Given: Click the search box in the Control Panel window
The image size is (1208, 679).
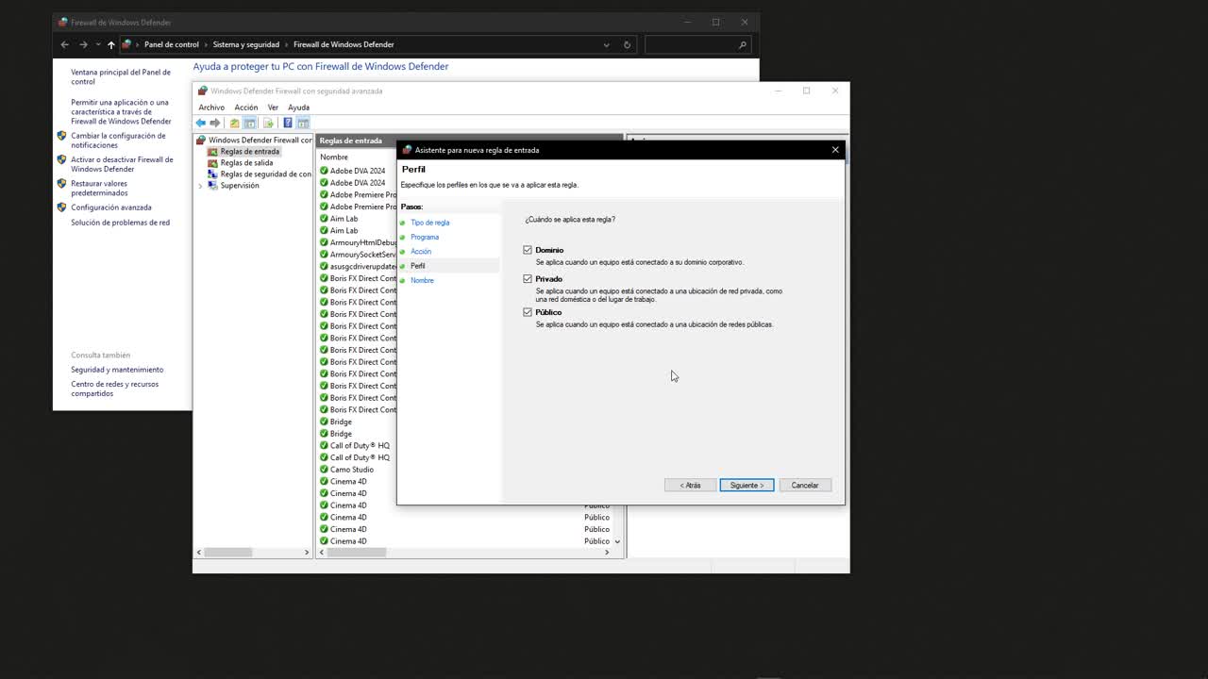Looking at the screenshot, I should pos(695,44).
